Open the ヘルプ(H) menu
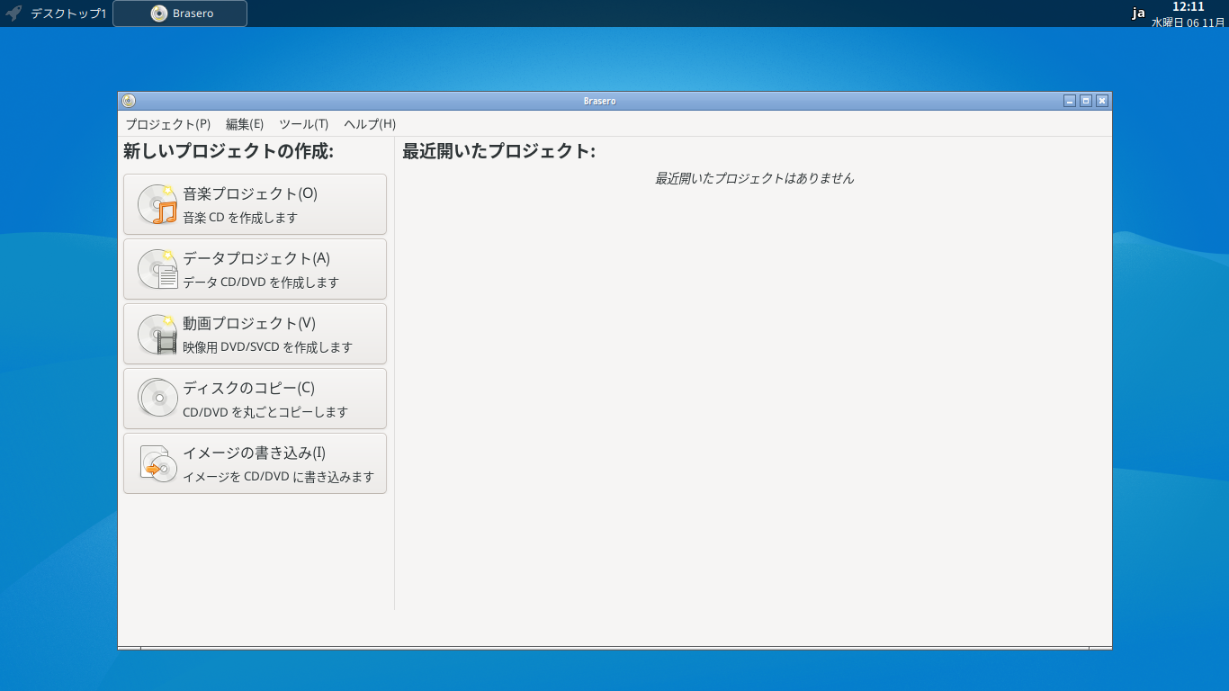The image size is (1229, 691). pyautogui.click(x=370, y=124)
